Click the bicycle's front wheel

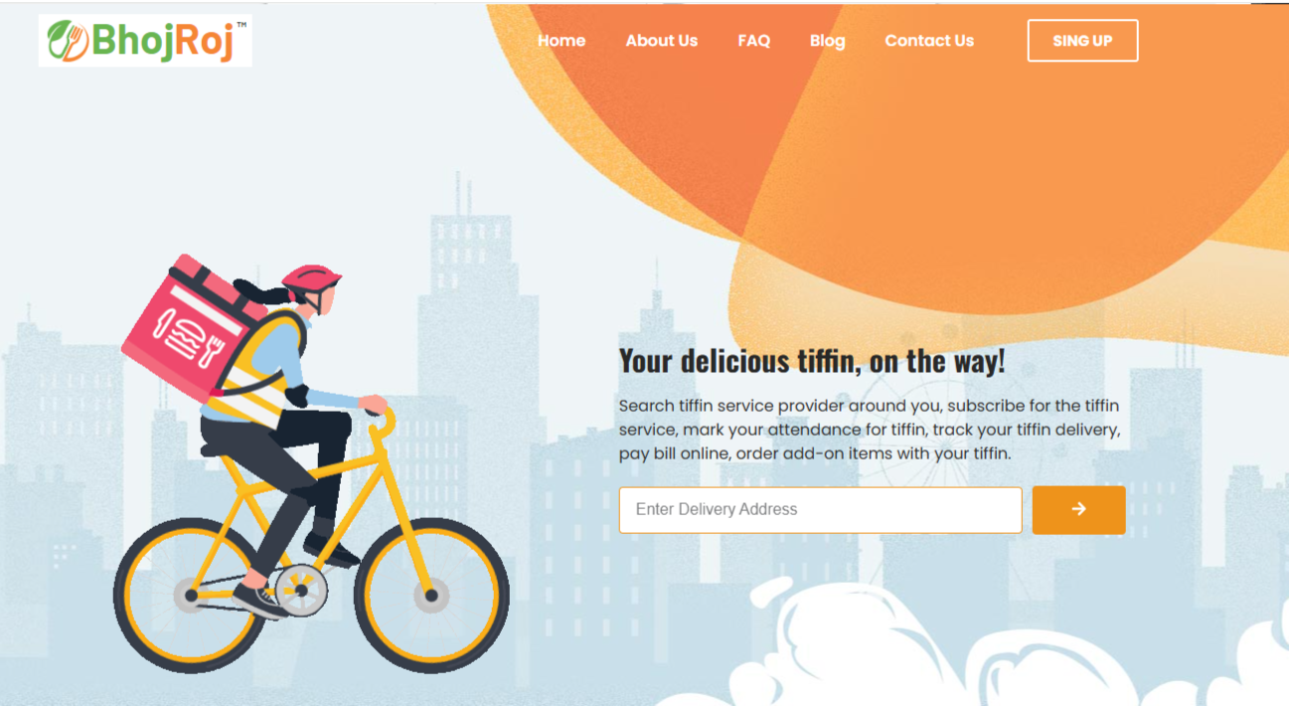pos(431,596)
